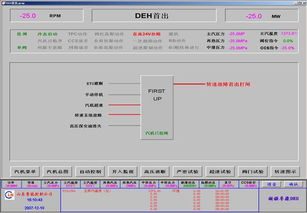This screenshot has height=213, width=307.
Task: Click the green 汽机已挂闸 status text
Action: pyautogui.click(x=156, y=133)
